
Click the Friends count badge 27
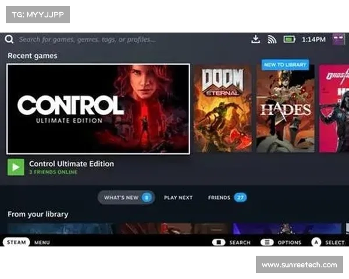240,198
